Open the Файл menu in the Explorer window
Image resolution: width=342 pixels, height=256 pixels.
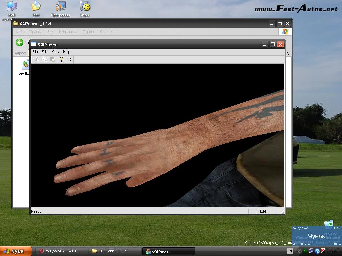(20, 32)
